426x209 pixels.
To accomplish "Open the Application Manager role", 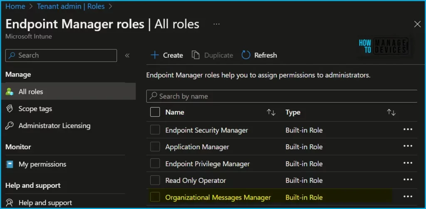I will coord(197,147).
